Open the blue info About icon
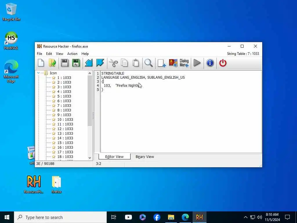Screen dimensions: 297x223 point(210,63)
